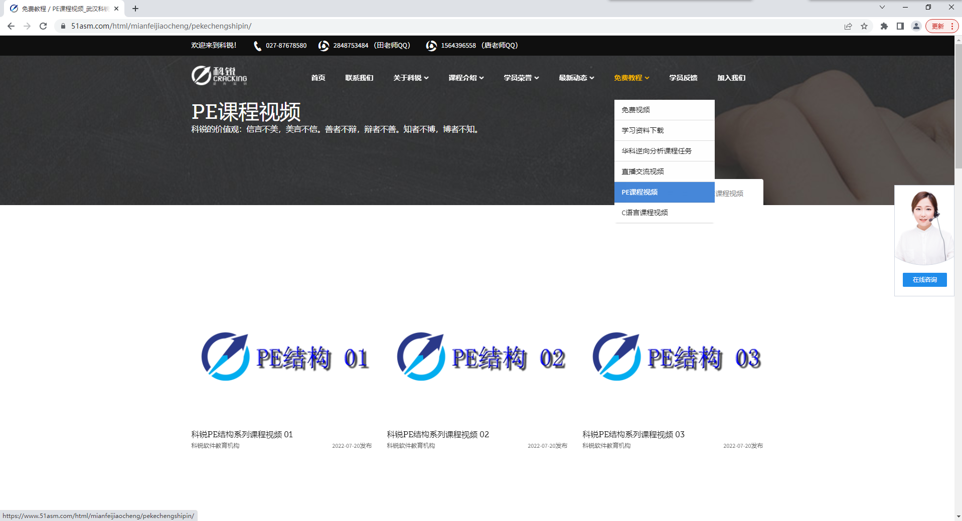Click 1564396558 (唐老师QQ) text
The image size is (962, 521).
479,46
